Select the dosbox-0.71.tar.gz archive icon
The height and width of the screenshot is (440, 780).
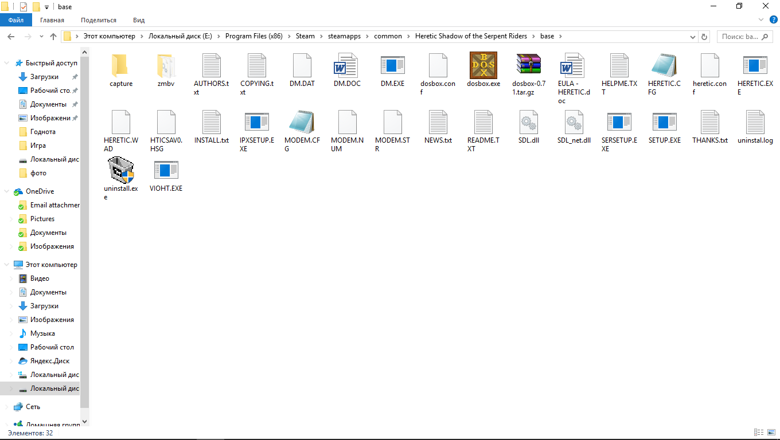coord(528,64)
